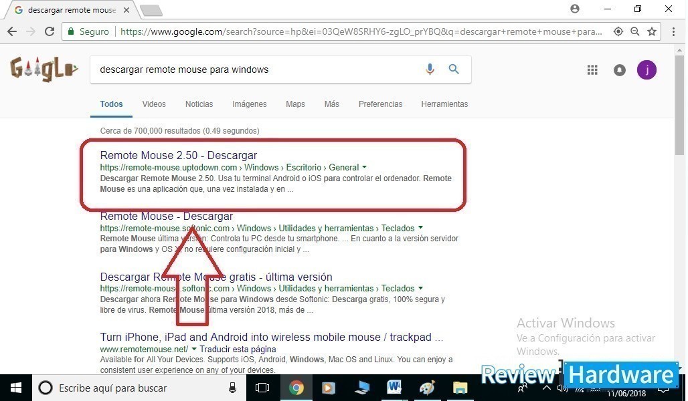Open Paint from the taskbar
The image size is (688, 401).
pos(427,388)
